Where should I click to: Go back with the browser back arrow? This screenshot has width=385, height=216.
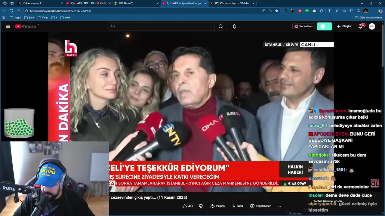pos(4,11)
